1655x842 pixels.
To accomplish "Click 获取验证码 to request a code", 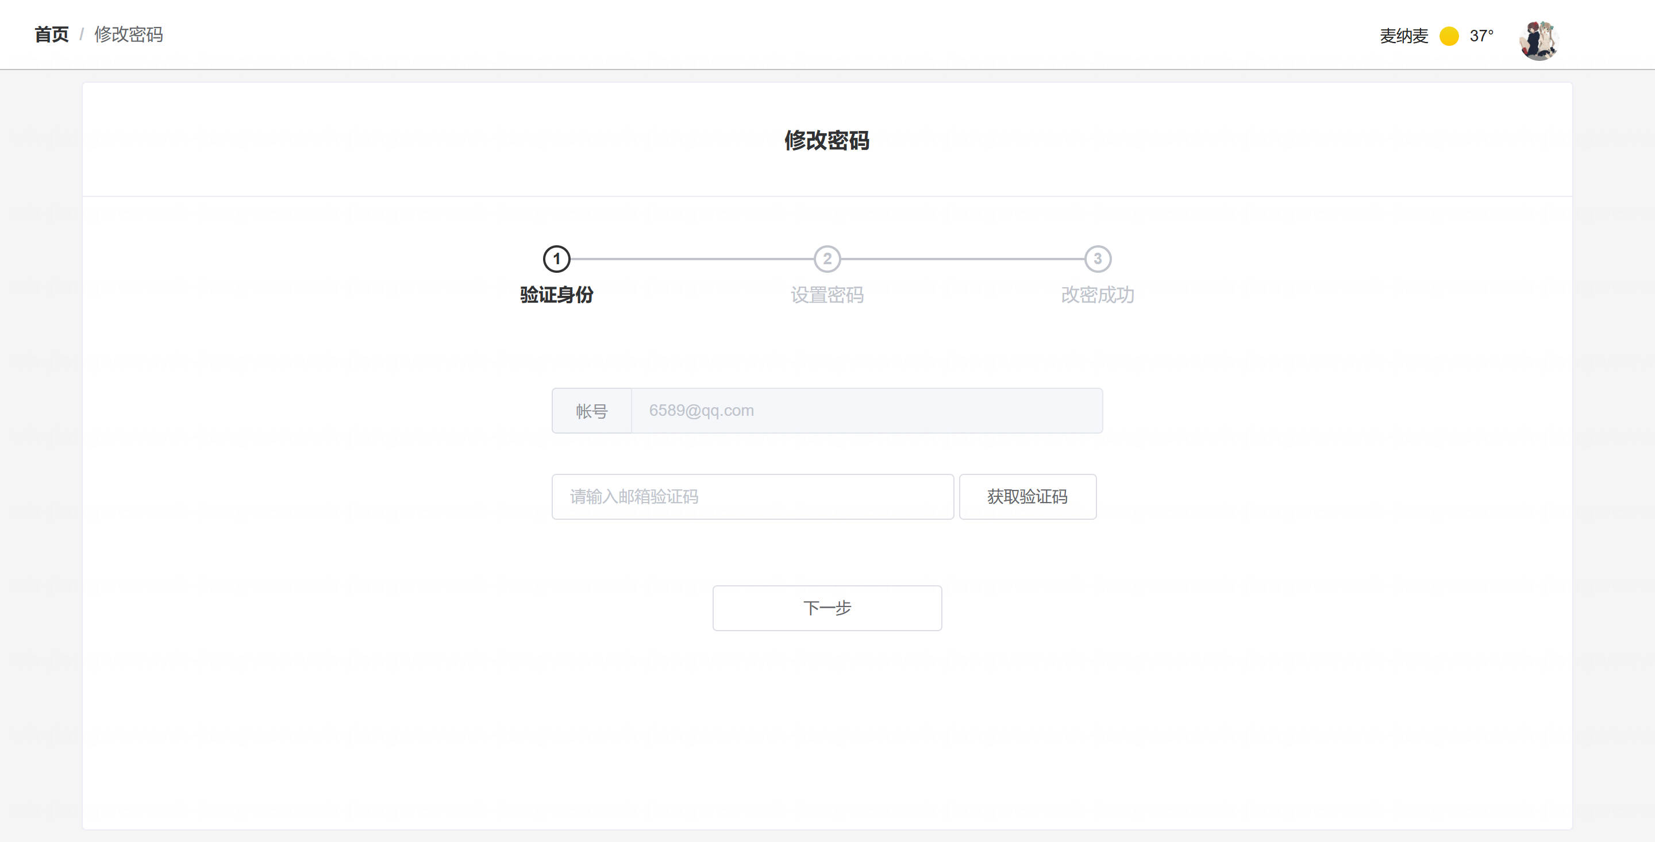I will click(x=1027, y=496).
